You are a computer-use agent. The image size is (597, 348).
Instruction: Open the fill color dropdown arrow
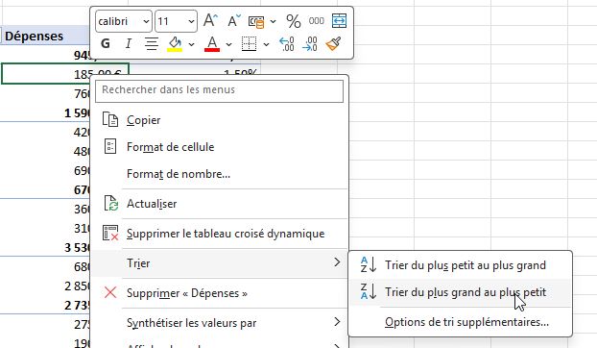click(x=192, y=44)
